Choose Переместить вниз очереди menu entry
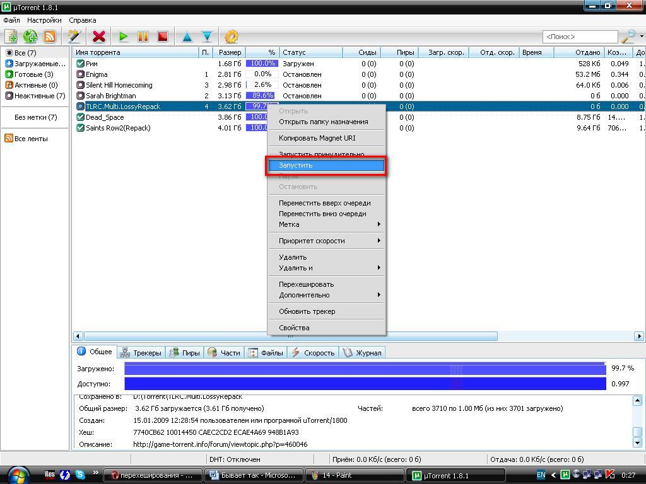Viewport: 646px width, 484px height. pos(326,214)
